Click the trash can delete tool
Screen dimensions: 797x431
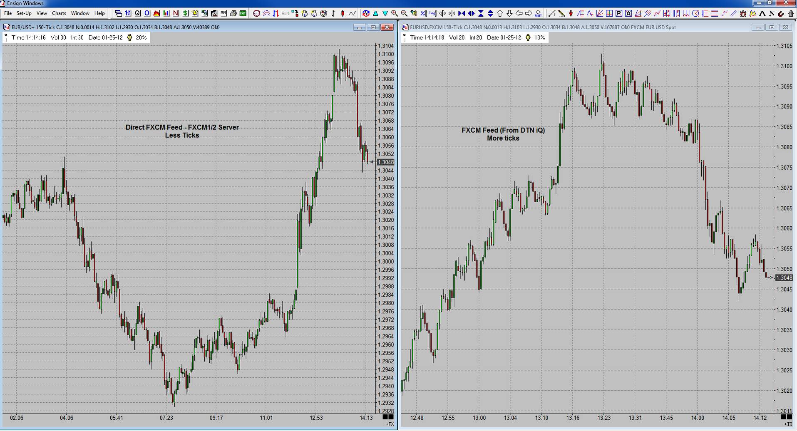coord(791,13)
